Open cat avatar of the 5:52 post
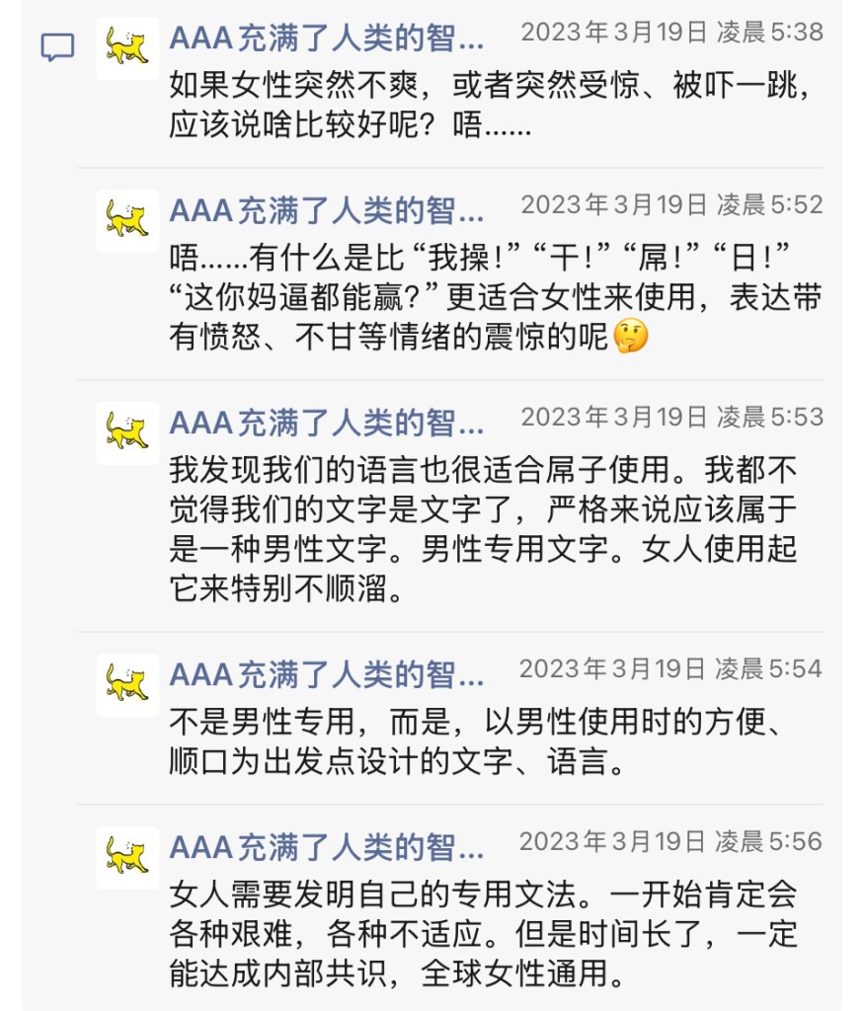864x1011 pixels. click(127, 221)
